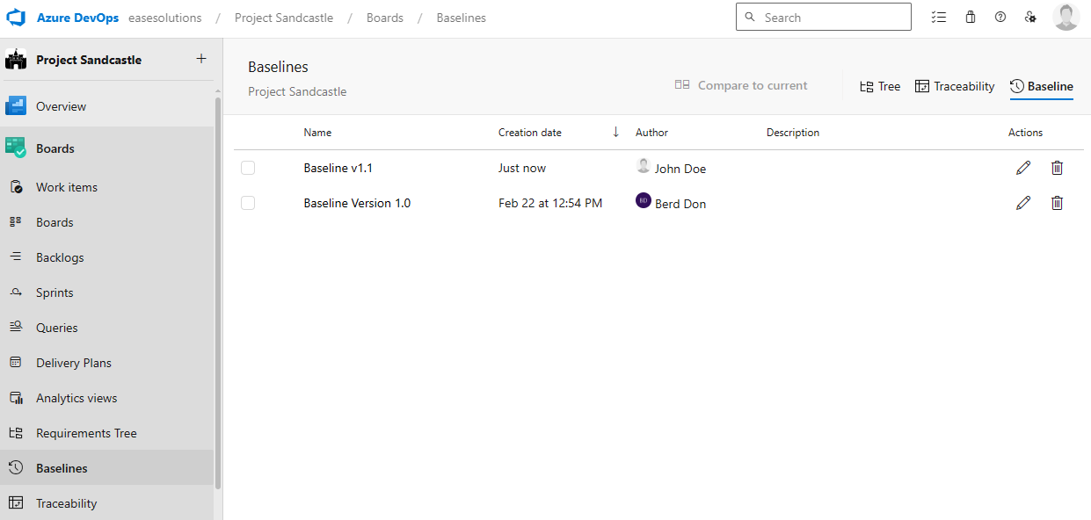Edit Baseline v1.1 with pencil icon
1091x520 pixels.
1023,168
